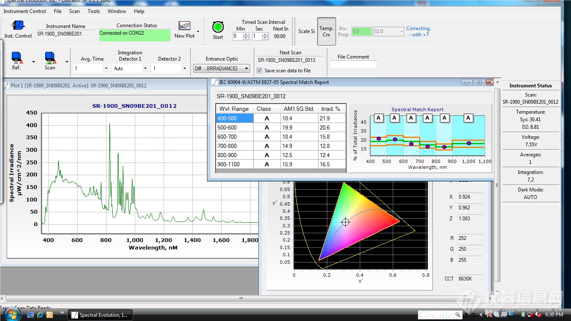
Task: Open the File menu
Action: tap(58, 11)
